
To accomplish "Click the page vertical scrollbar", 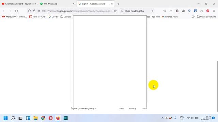I will point(217,86).
